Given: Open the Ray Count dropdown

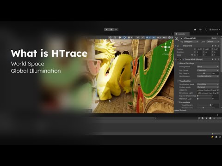Looking at the screenshot, I should pyautogui.click(x=208, y=70).
